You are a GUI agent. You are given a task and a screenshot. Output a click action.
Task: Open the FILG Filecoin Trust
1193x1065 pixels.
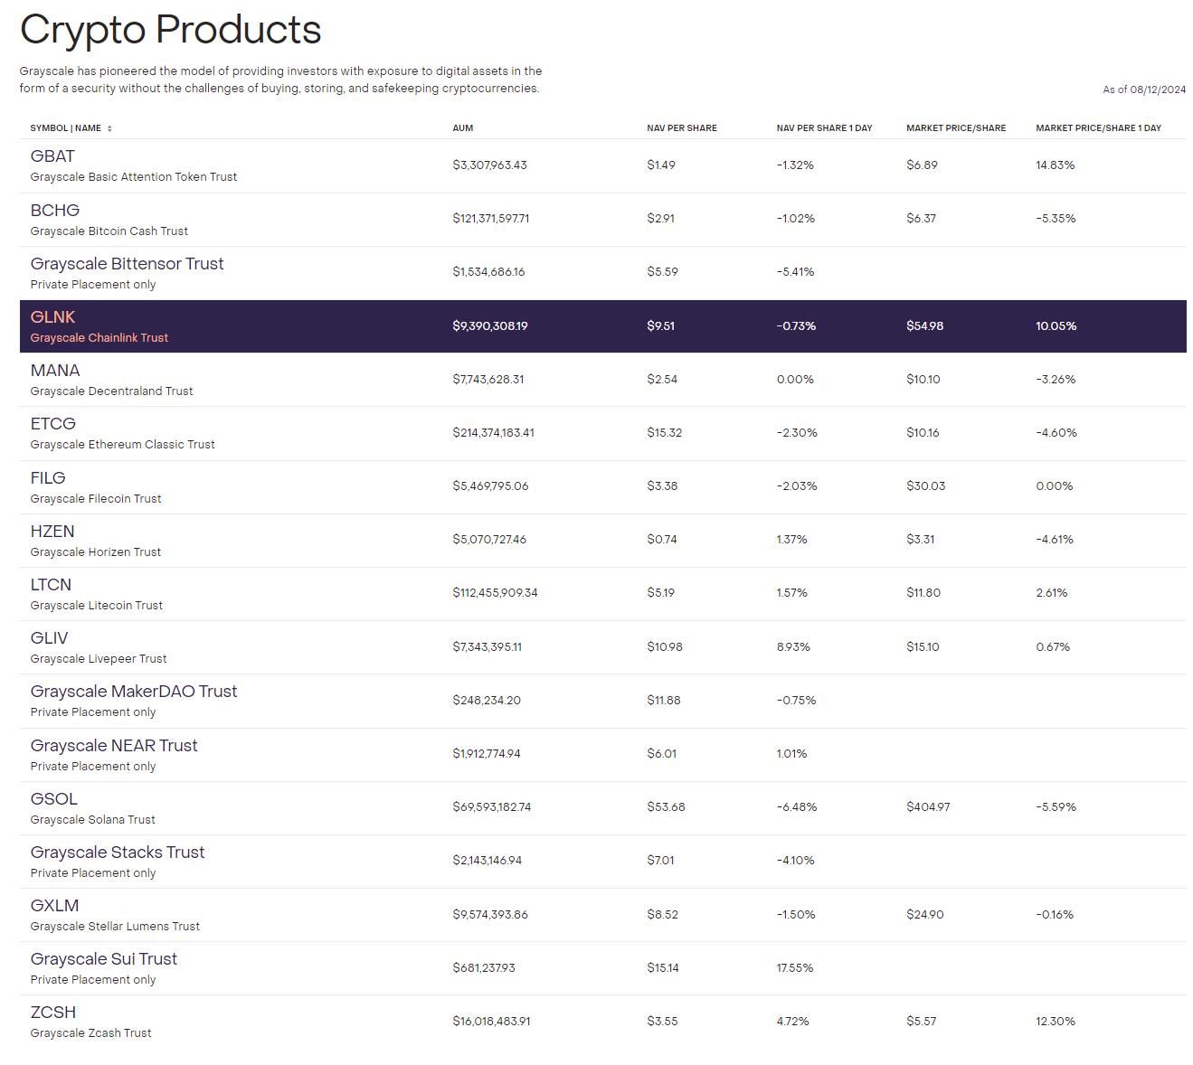48,478
